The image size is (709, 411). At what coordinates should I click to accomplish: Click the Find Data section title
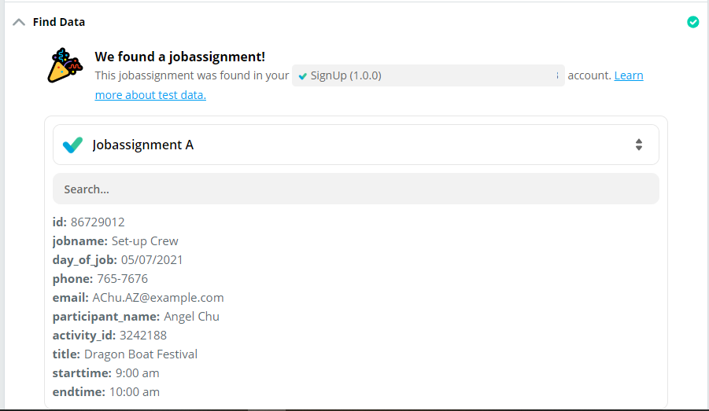(x=59, y=22)
